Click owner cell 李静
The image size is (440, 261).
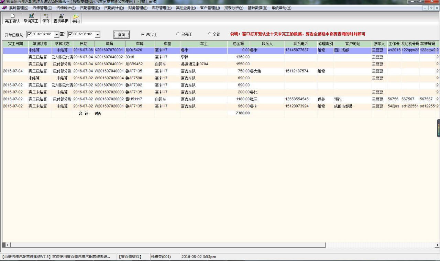click(185, 57)
